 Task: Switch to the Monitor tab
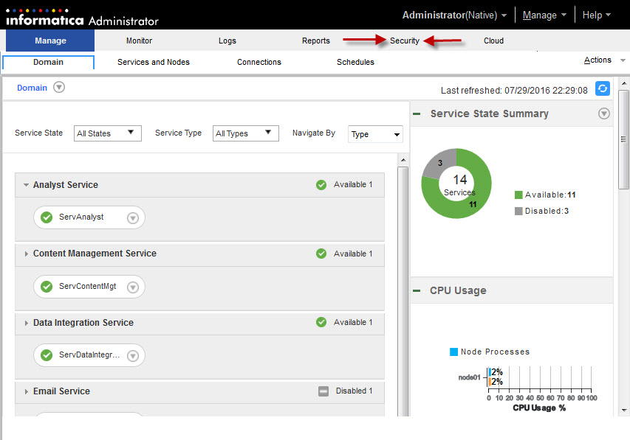(x=139, y=41)
